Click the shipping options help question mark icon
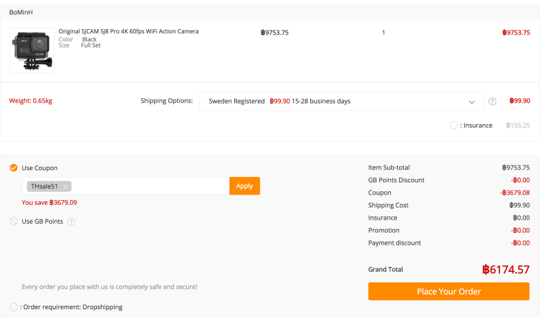This screenshot has height=318, width=543. click(x=492, y=102)
